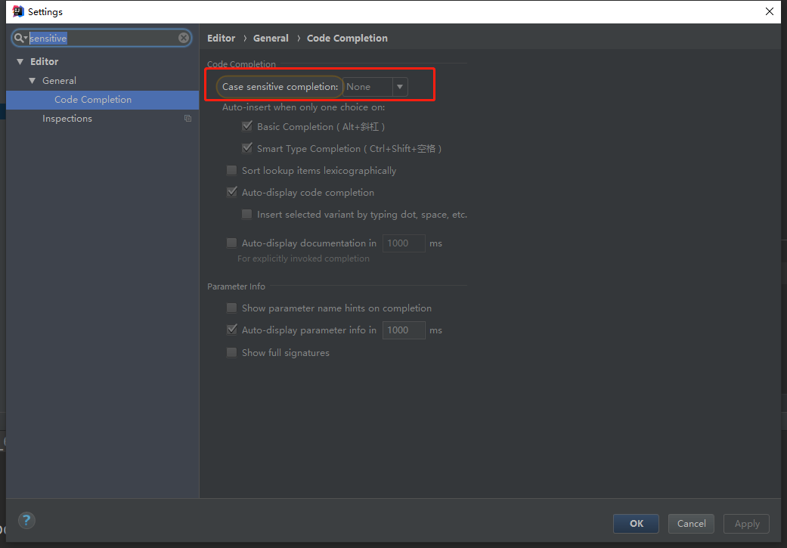
Task: Toggle Basic Completion auto-insert checkbox
Action: [x=247, y=127]
